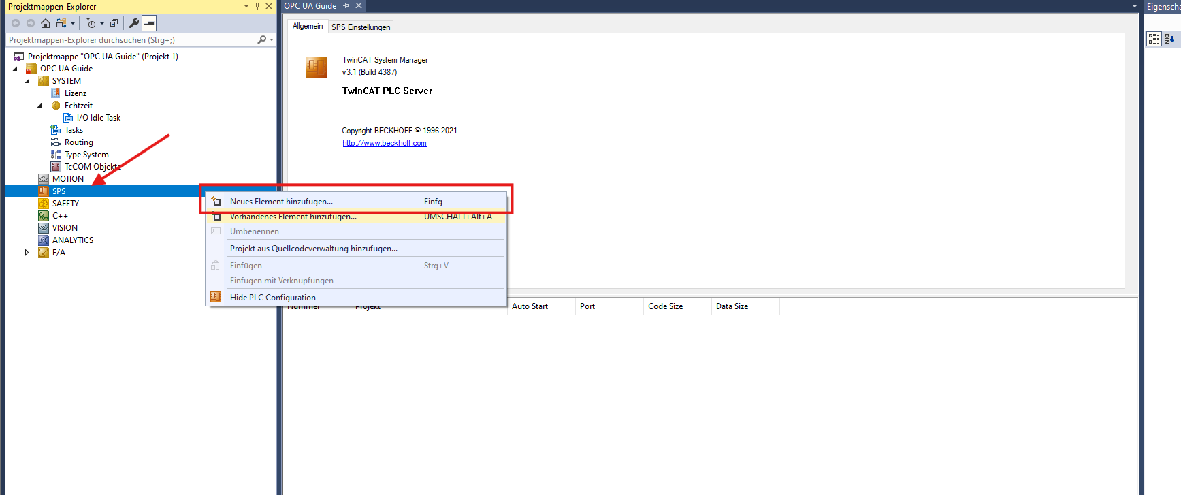
Task: Open the Projektmappen-Explorer window position dropdown
Action: (246, 6)
